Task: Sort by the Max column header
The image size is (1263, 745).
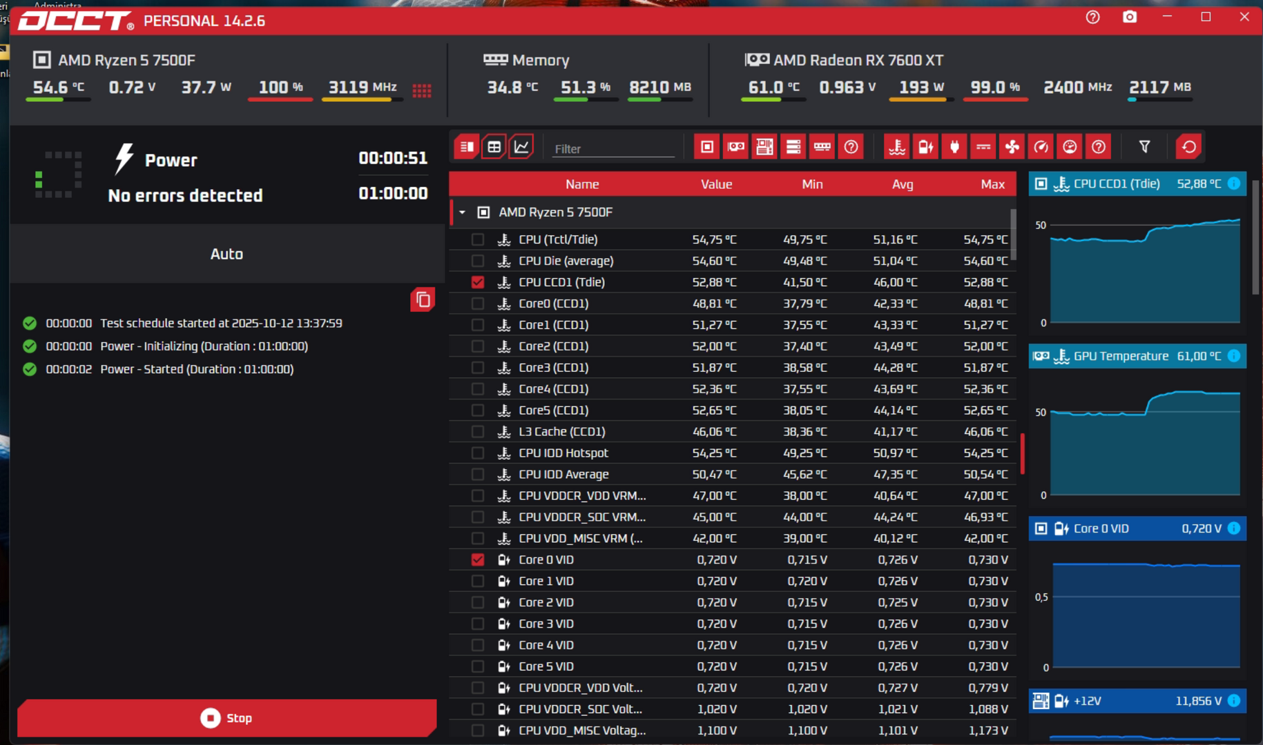Action: [993, 184]
